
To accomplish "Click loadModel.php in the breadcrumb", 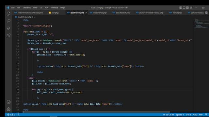I will tap(25, 17).
